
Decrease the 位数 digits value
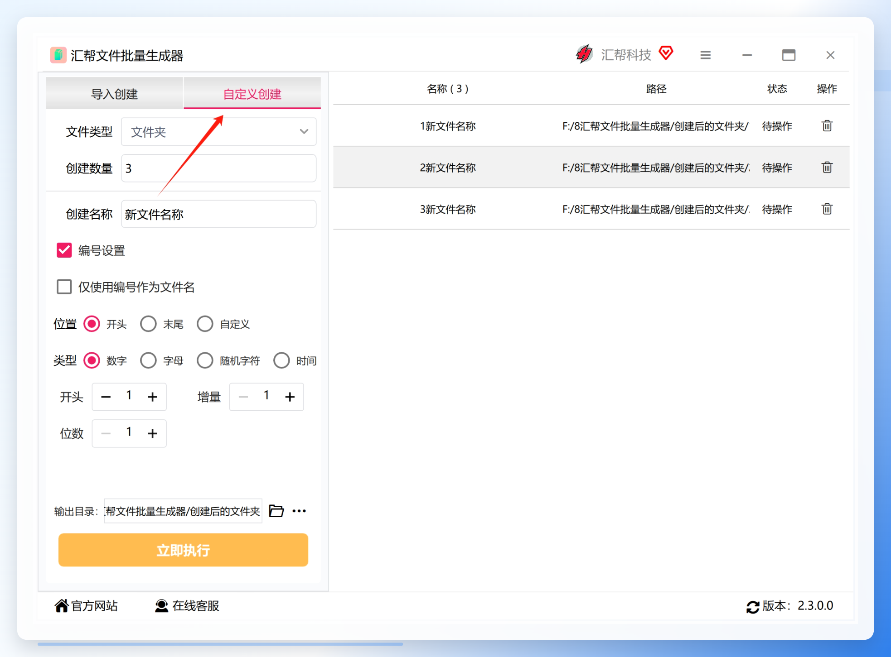tap(106, 434)
